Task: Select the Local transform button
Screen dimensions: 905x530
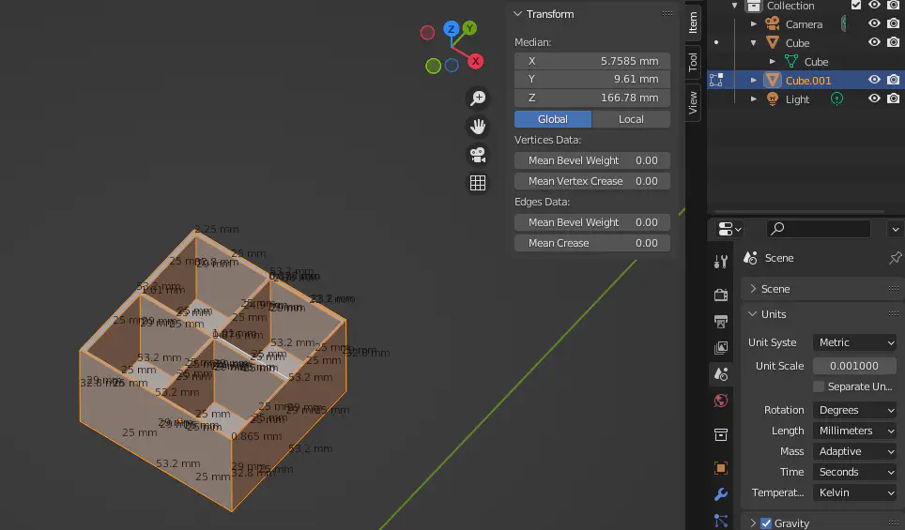Action: point(631,119)
